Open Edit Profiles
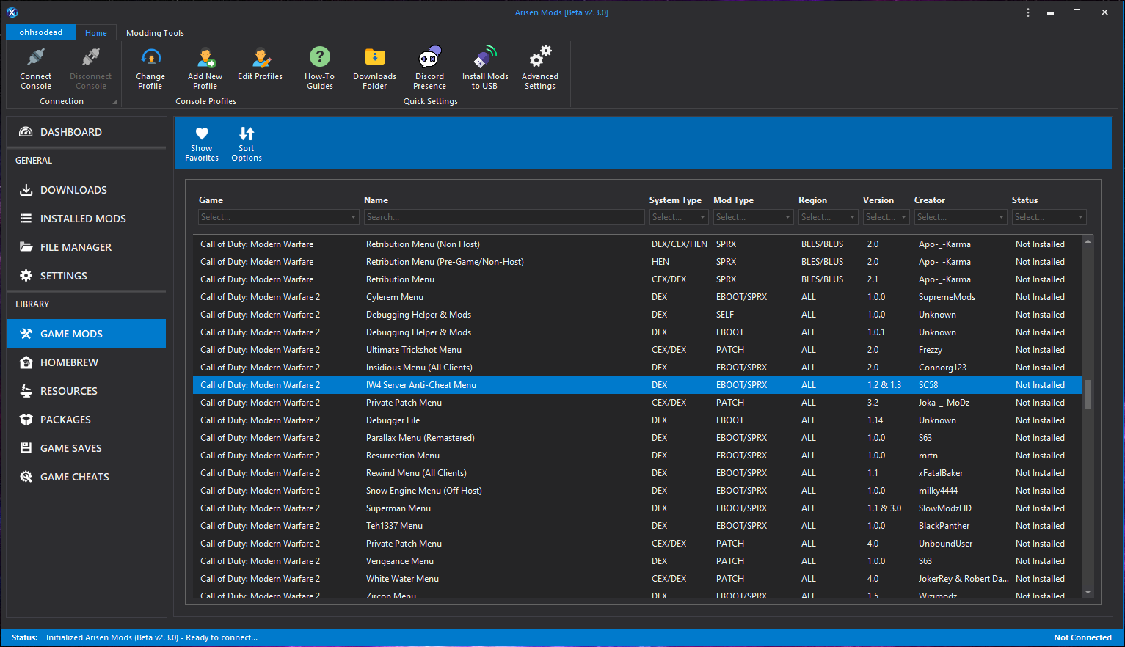This screenshot has height=647, width=1125. pyautogui.click(x=260, y=65)
